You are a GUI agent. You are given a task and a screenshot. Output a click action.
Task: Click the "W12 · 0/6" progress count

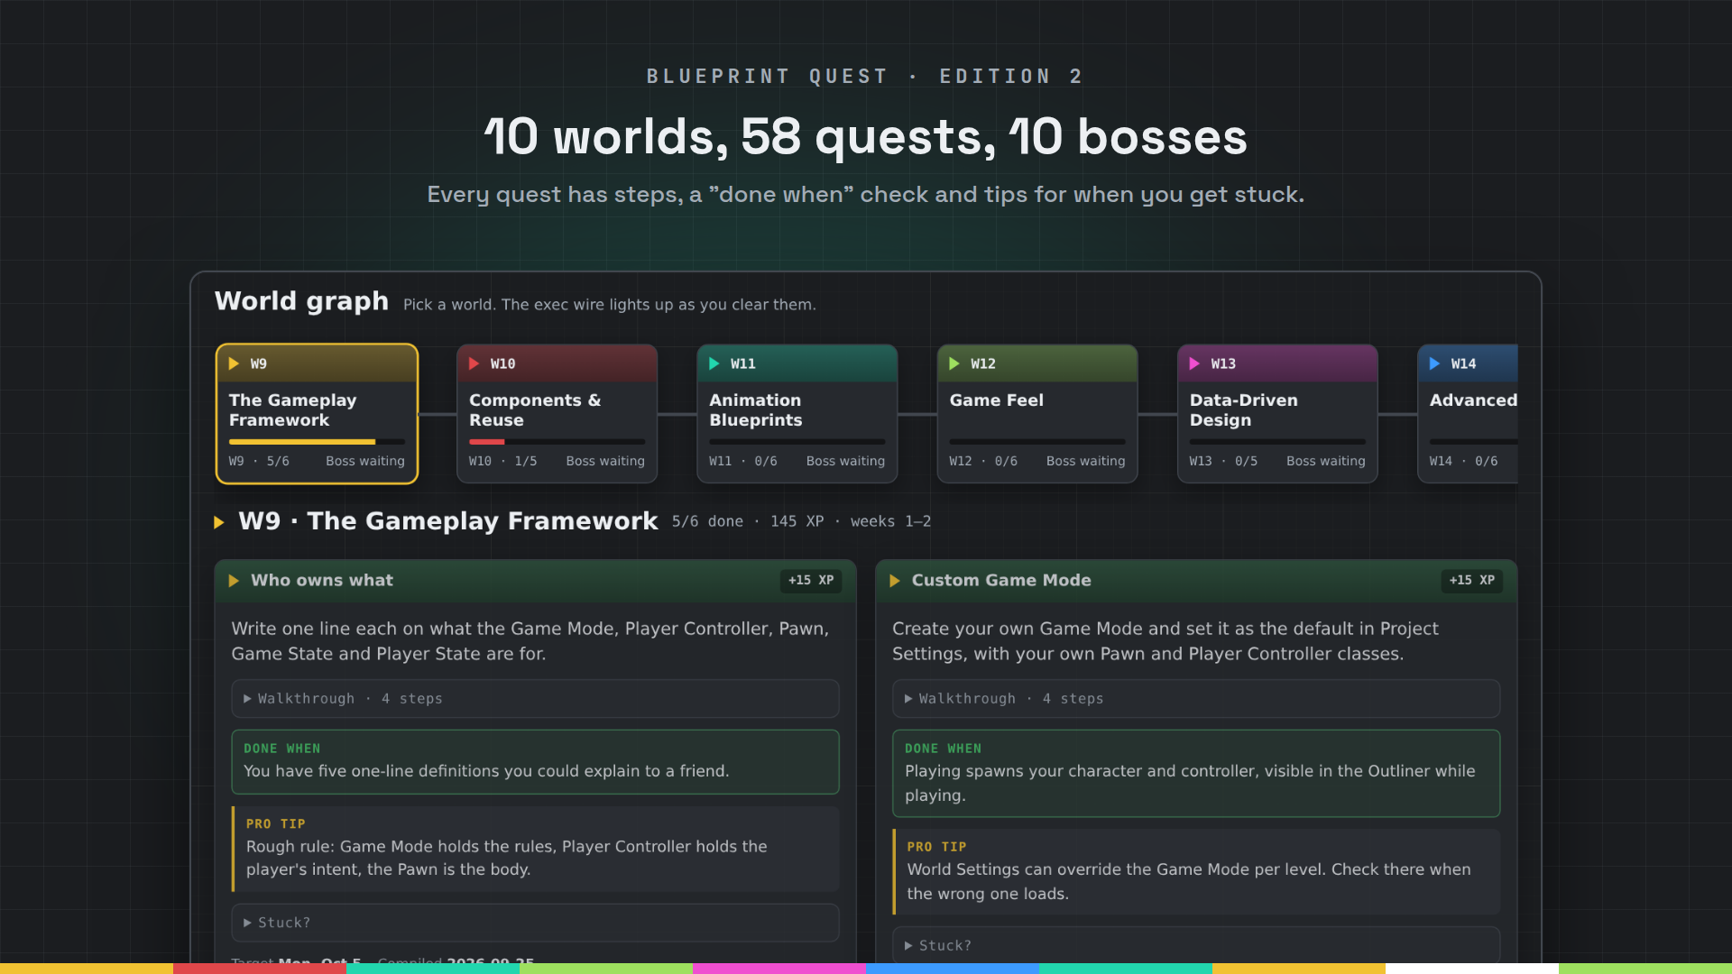[x=983, y=461]
